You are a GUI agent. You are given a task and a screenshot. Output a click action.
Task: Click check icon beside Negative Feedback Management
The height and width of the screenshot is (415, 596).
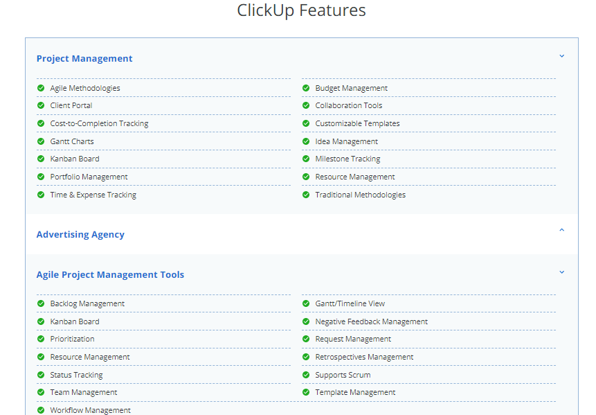[306, 321]
